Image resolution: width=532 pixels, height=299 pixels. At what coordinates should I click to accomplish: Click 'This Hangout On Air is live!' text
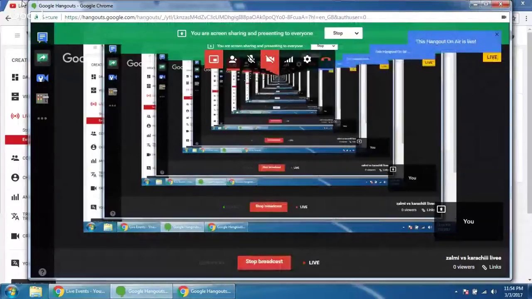tap(446, 42)
